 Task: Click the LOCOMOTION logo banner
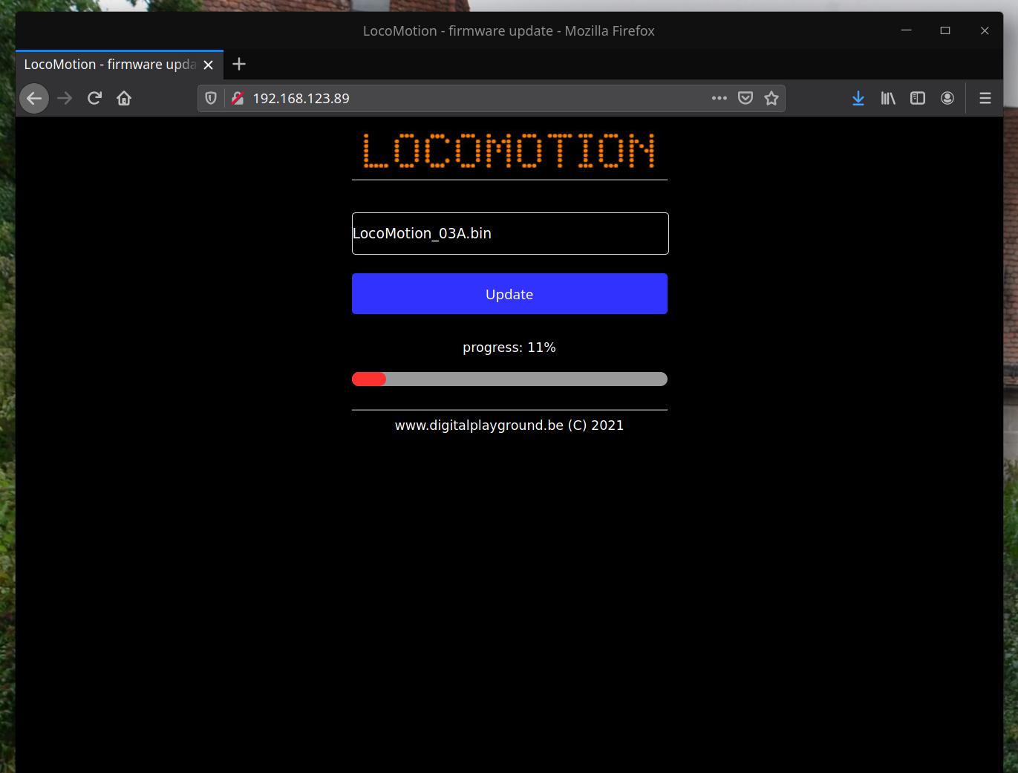(509, 151)
